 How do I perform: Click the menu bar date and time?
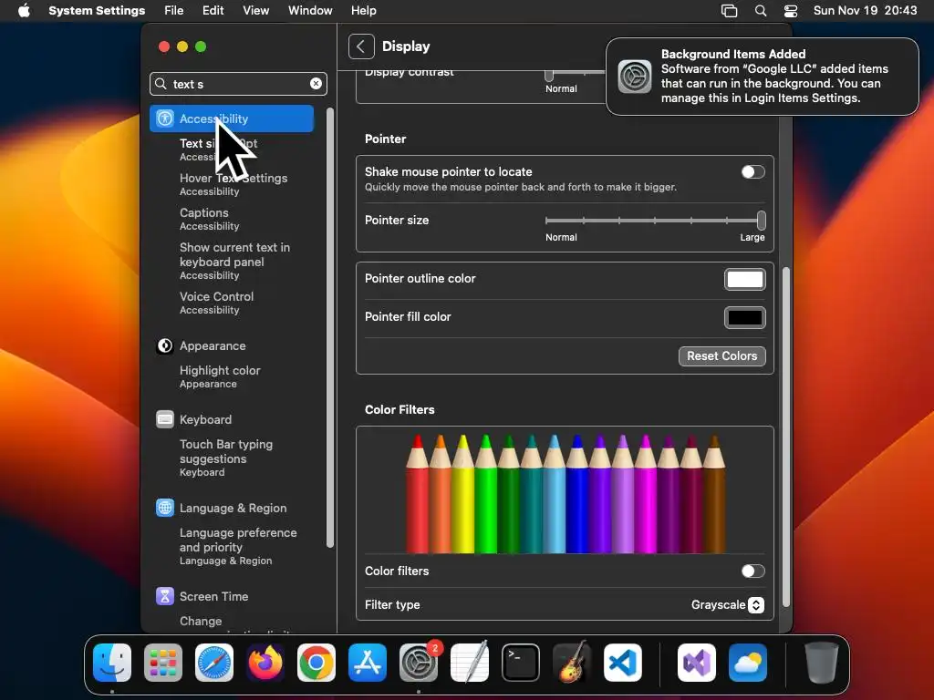pos(865,10)
